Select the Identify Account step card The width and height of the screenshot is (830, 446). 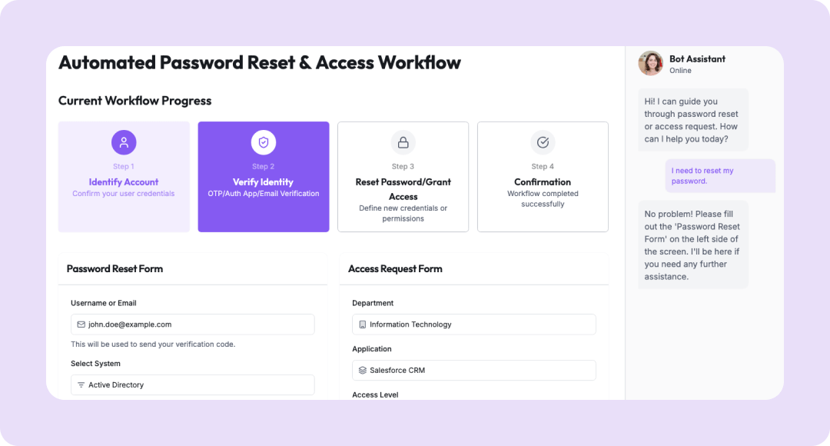click(124, 177)
